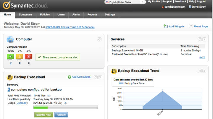This screenshot has width=213, height=119.
Task: Change the Central Time zone link
Action: click(70, 27)
